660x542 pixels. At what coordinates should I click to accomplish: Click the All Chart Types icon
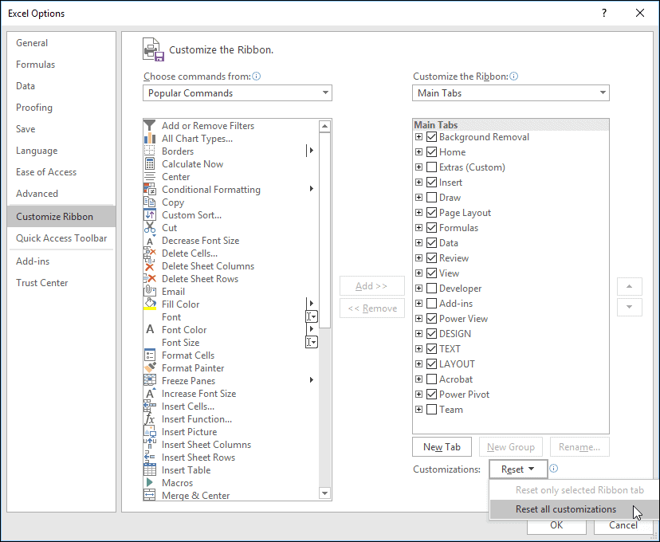coord(149,139)
